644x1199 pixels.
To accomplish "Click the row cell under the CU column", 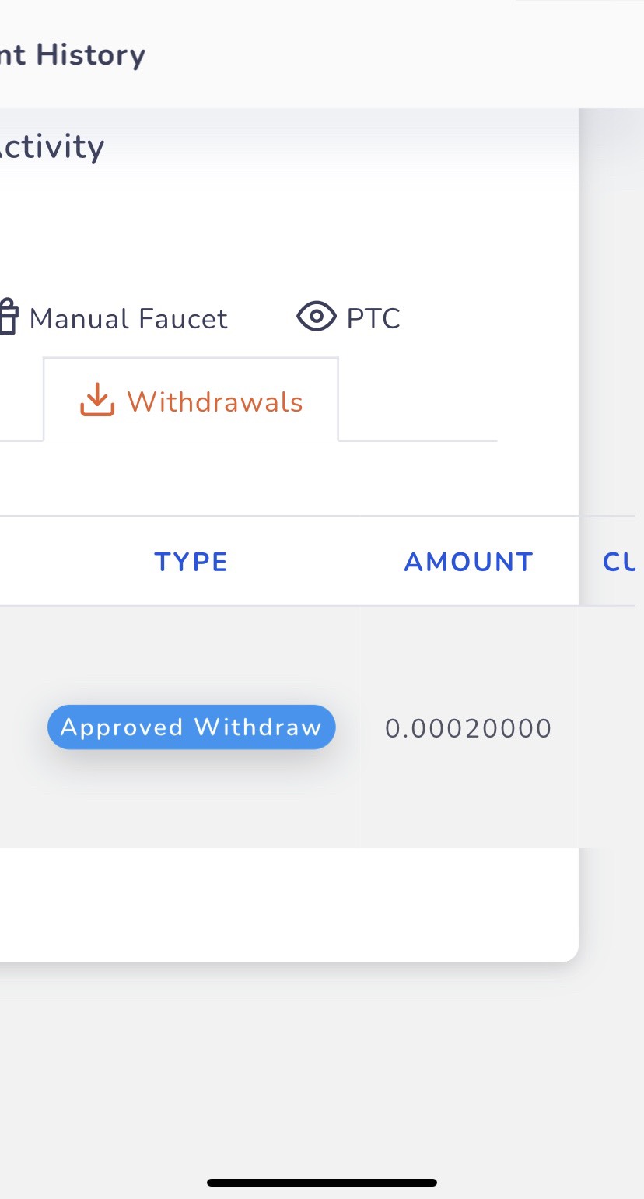I will 611,728.
